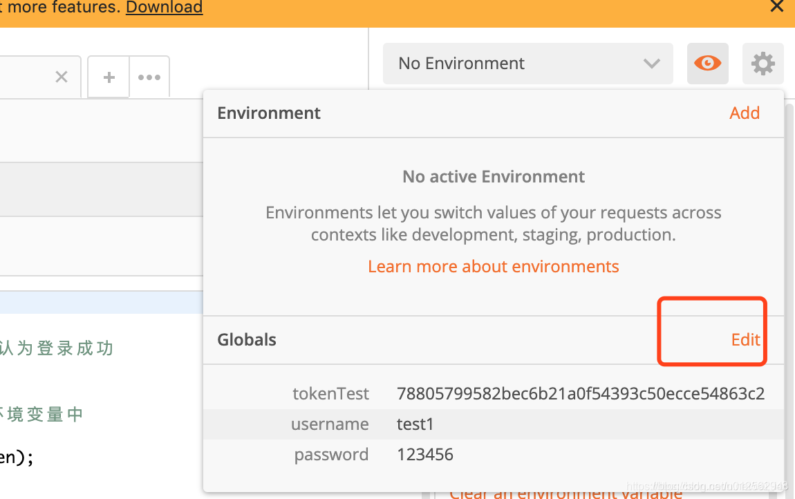Dismiss the orange download banner

[776, 6]
